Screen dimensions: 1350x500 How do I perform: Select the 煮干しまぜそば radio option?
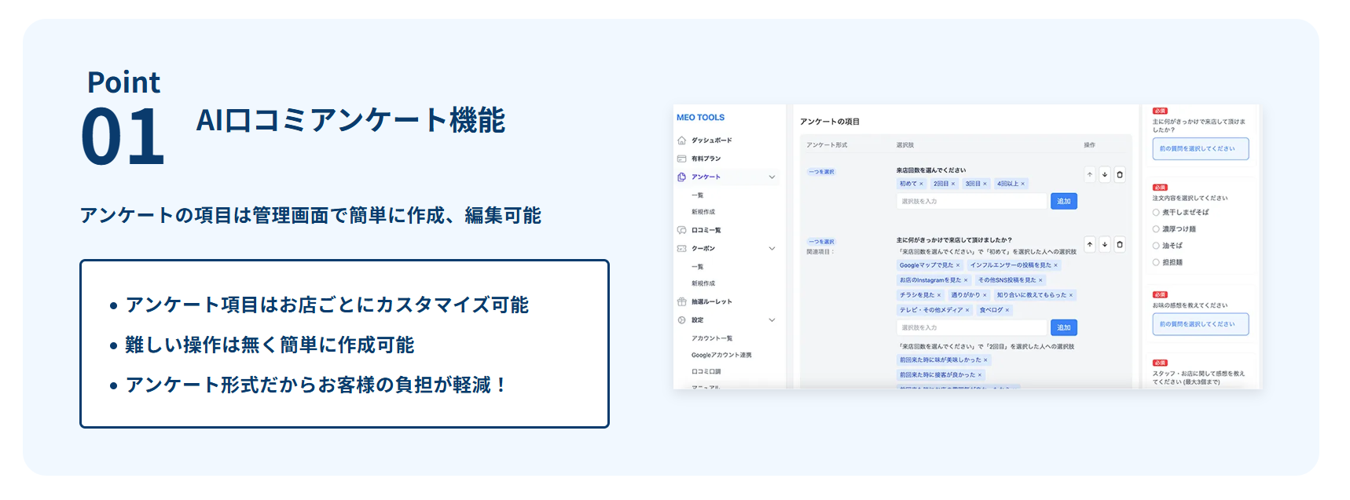(x=1156, y=212)
